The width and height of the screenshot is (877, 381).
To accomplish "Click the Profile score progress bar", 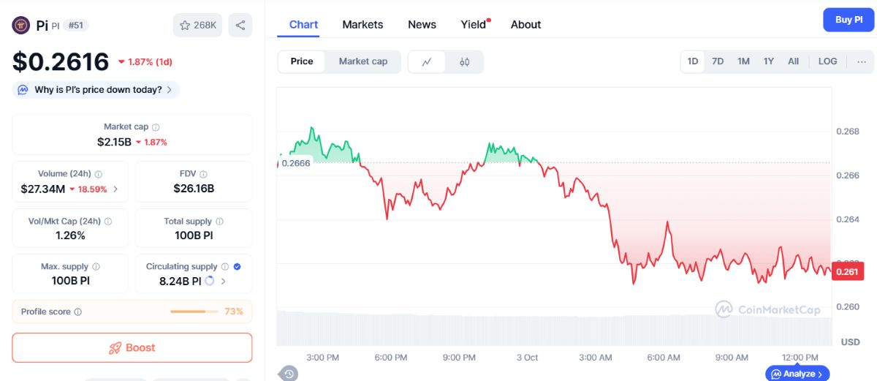I will coord(194,312).
